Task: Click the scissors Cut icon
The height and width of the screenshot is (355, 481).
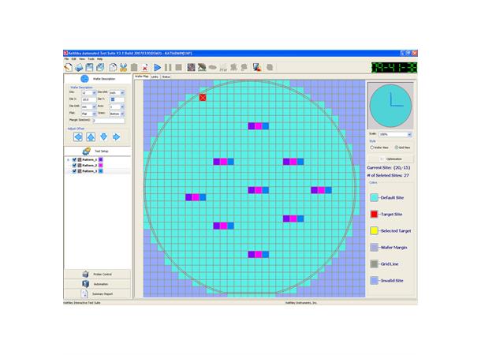Action: click(x=124, y=68)
